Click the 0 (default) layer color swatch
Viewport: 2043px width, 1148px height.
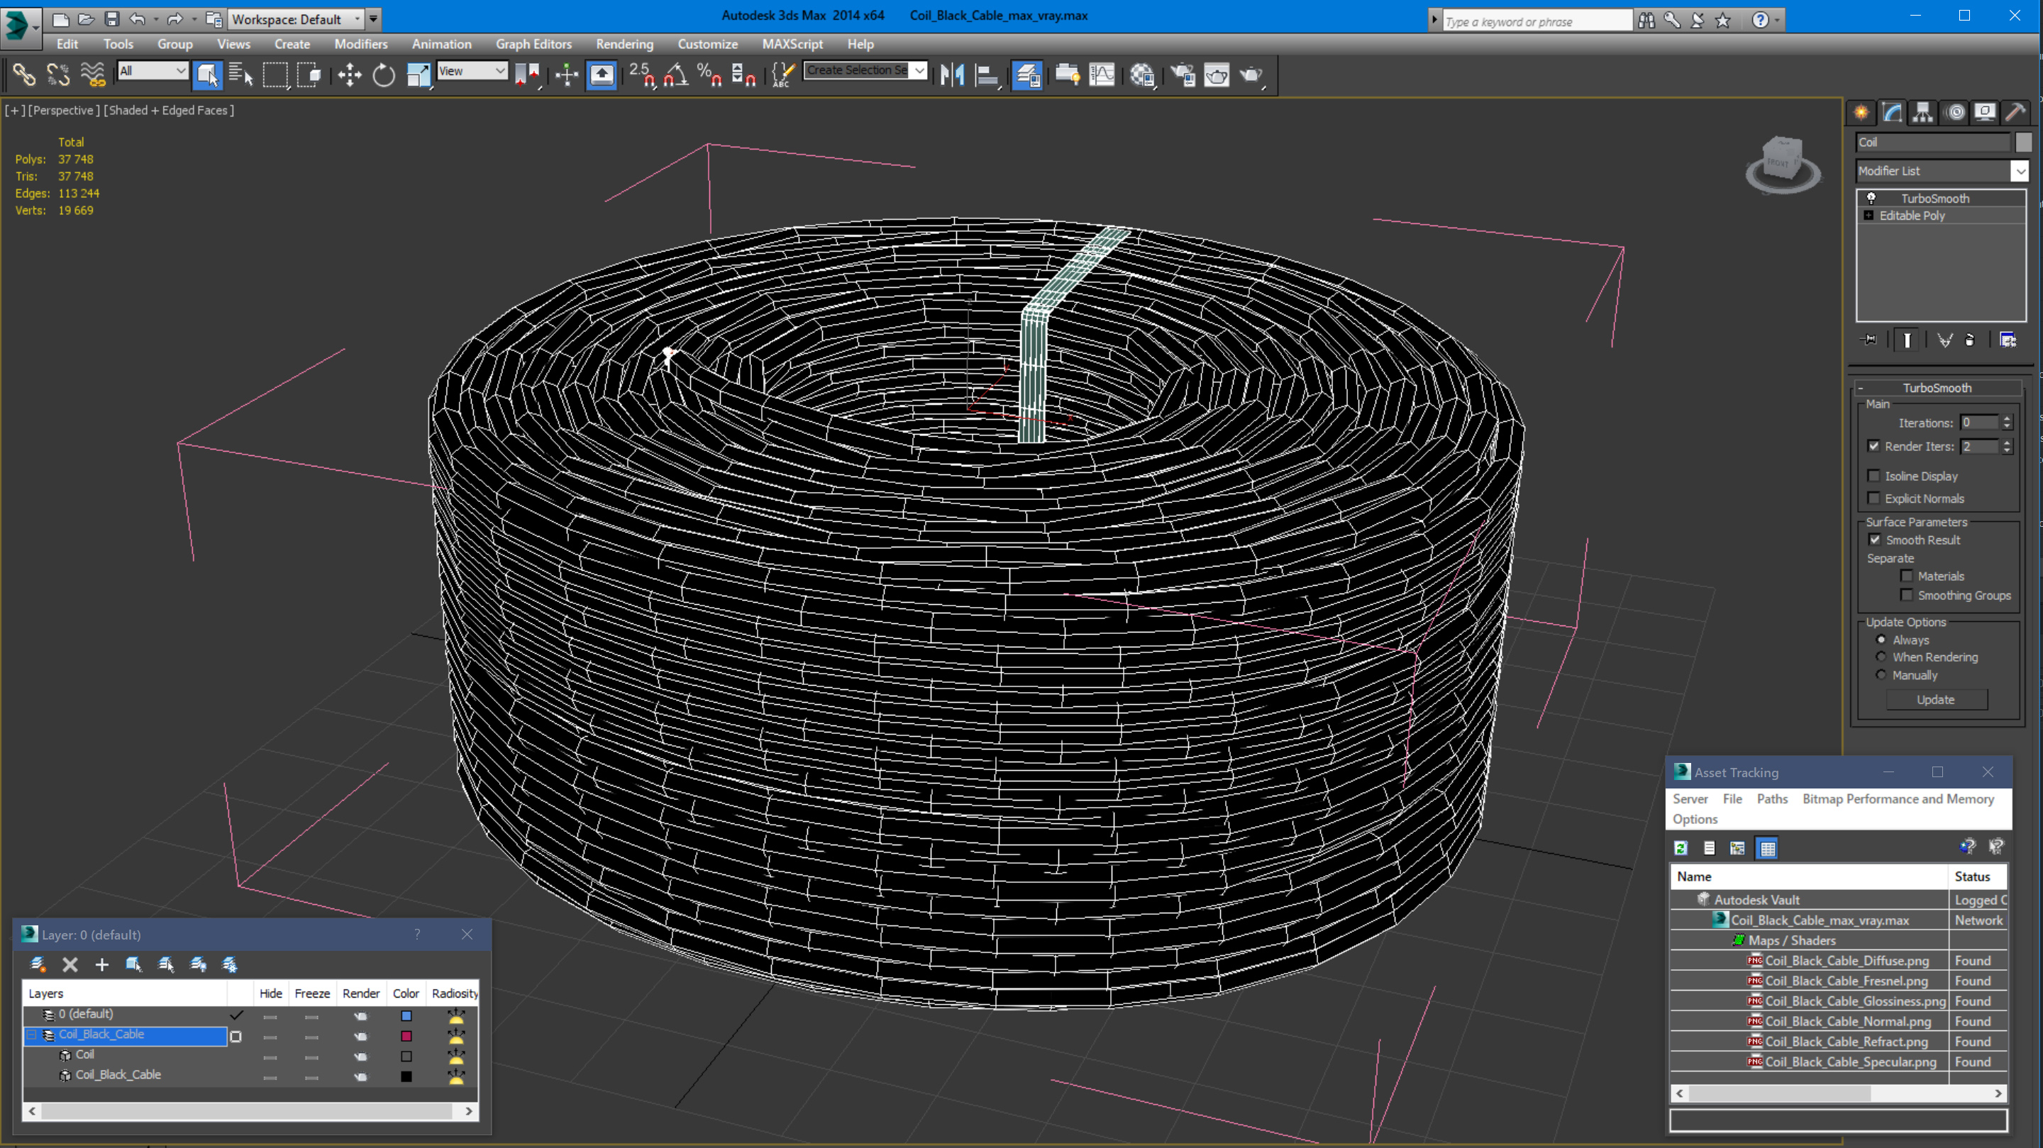pyautogui.click(x=406, y=1015)
